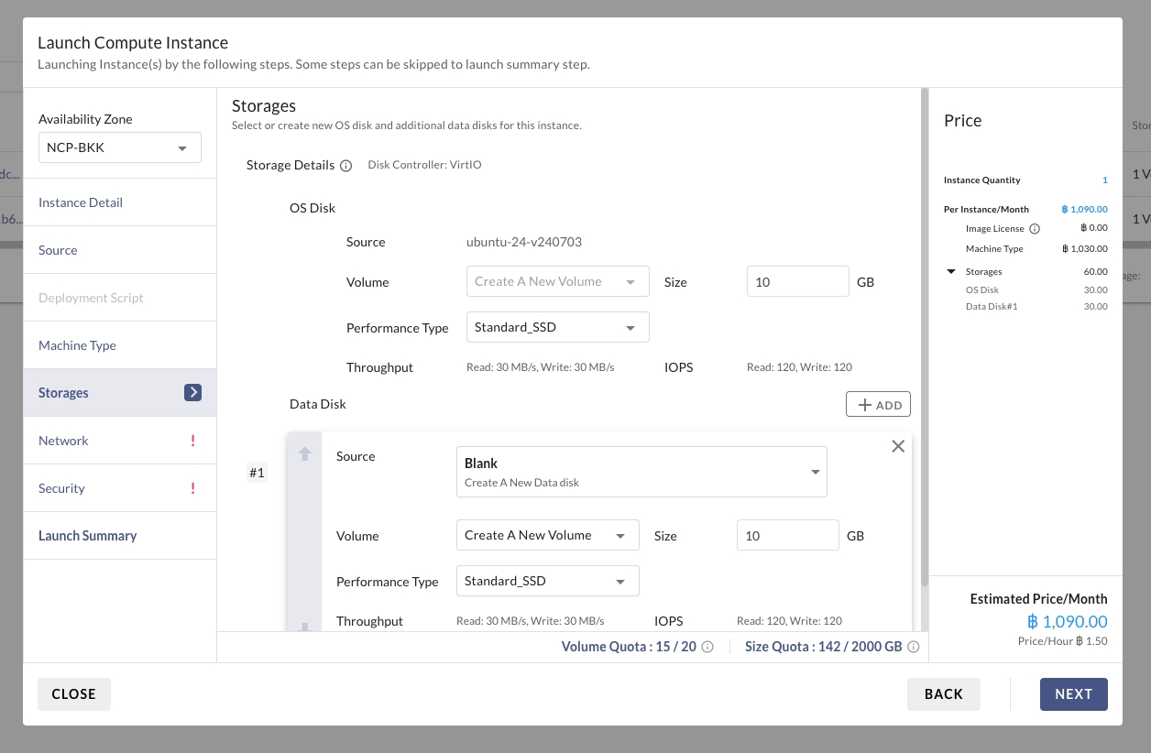
Task: Remove Data Disk #1 with X icon
Action: pyautogui.click(x=898, y=446)
